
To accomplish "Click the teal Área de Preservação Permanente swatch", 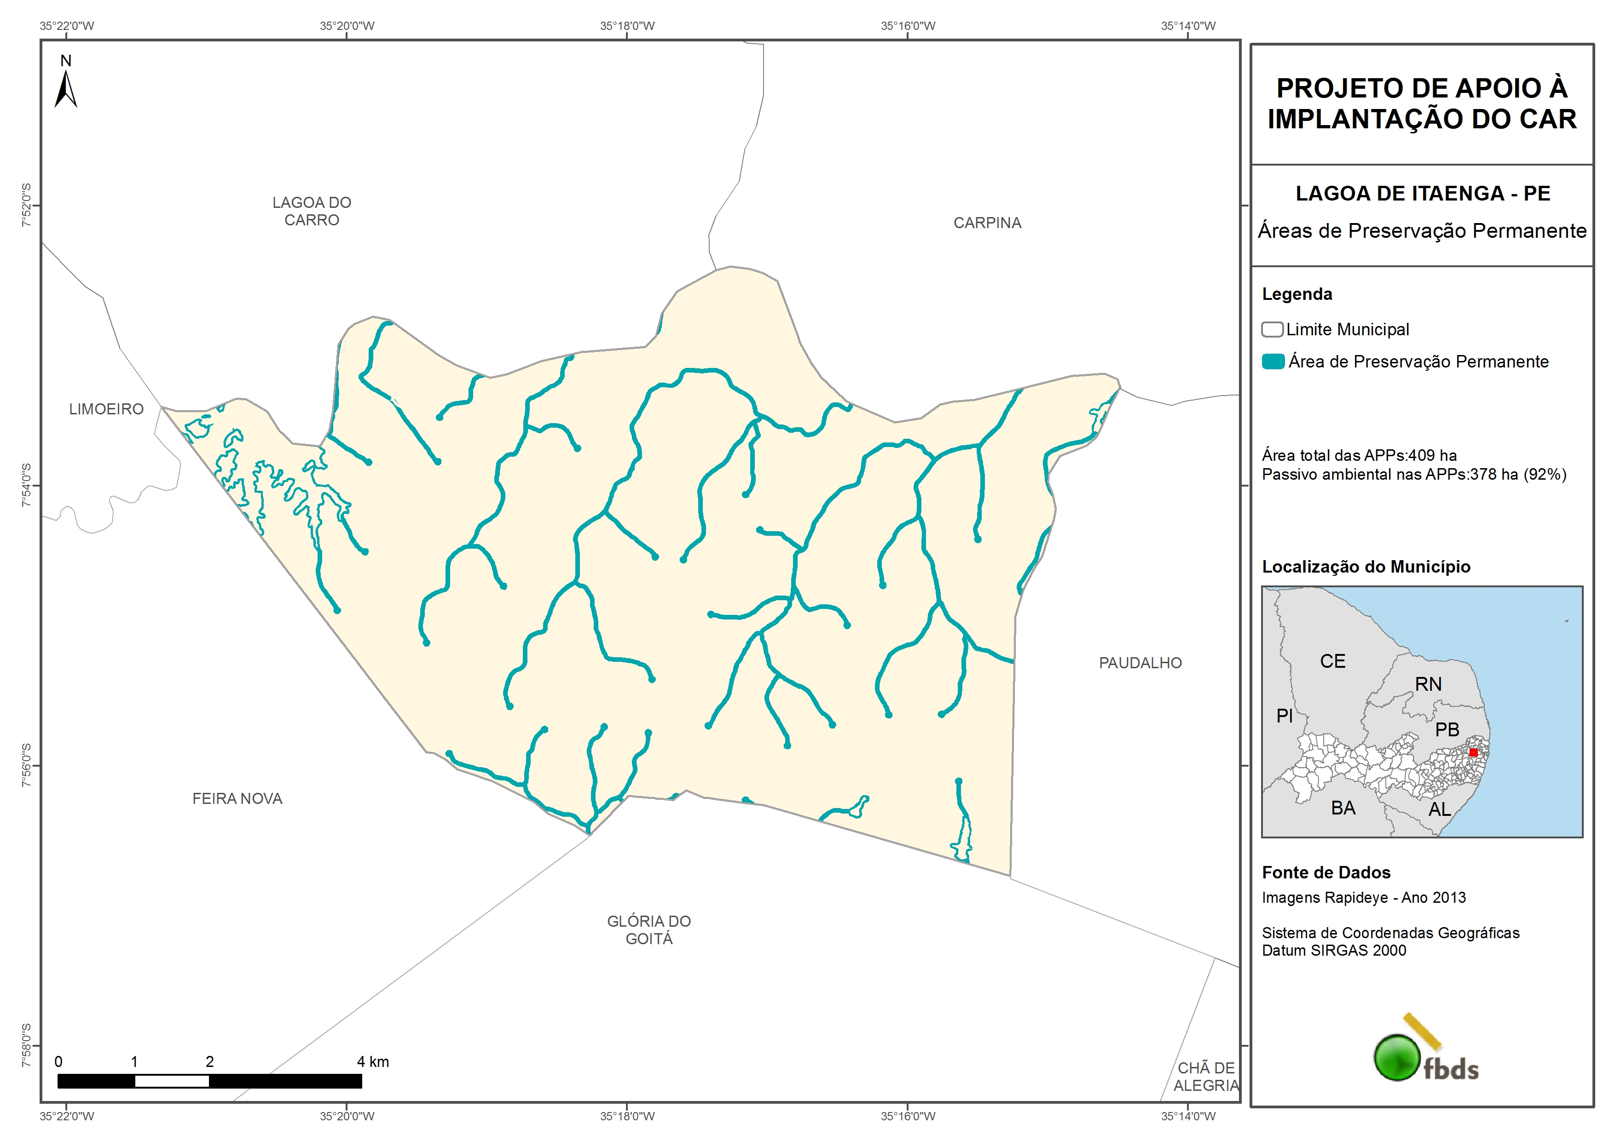I will click(1273, 362).
